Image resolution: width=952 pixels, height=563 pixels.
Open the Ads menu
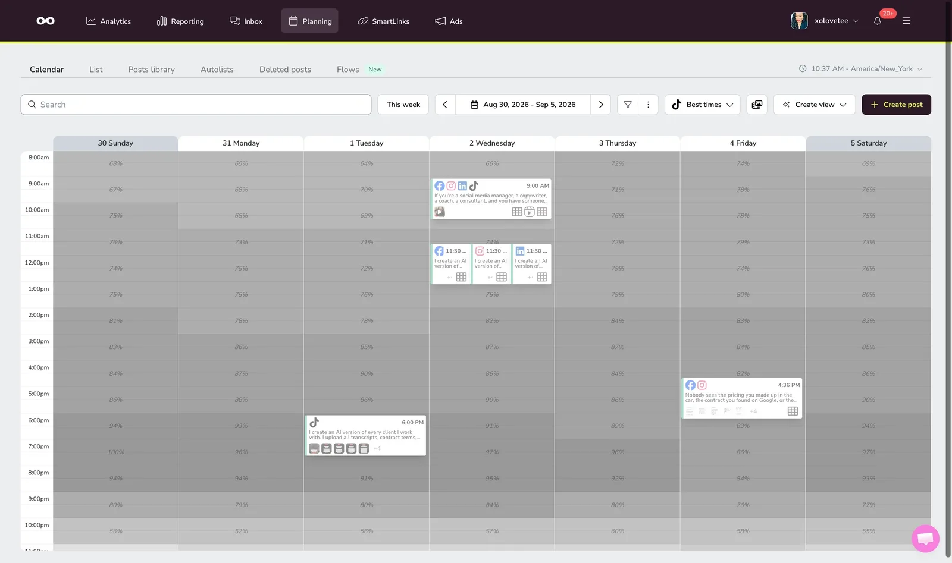(x=449, y=21)
